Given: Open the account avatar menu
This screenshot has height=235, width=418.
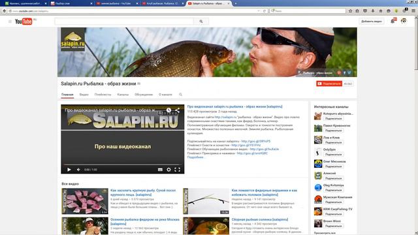Looking at the screenshot, I should tap(404, 21).
